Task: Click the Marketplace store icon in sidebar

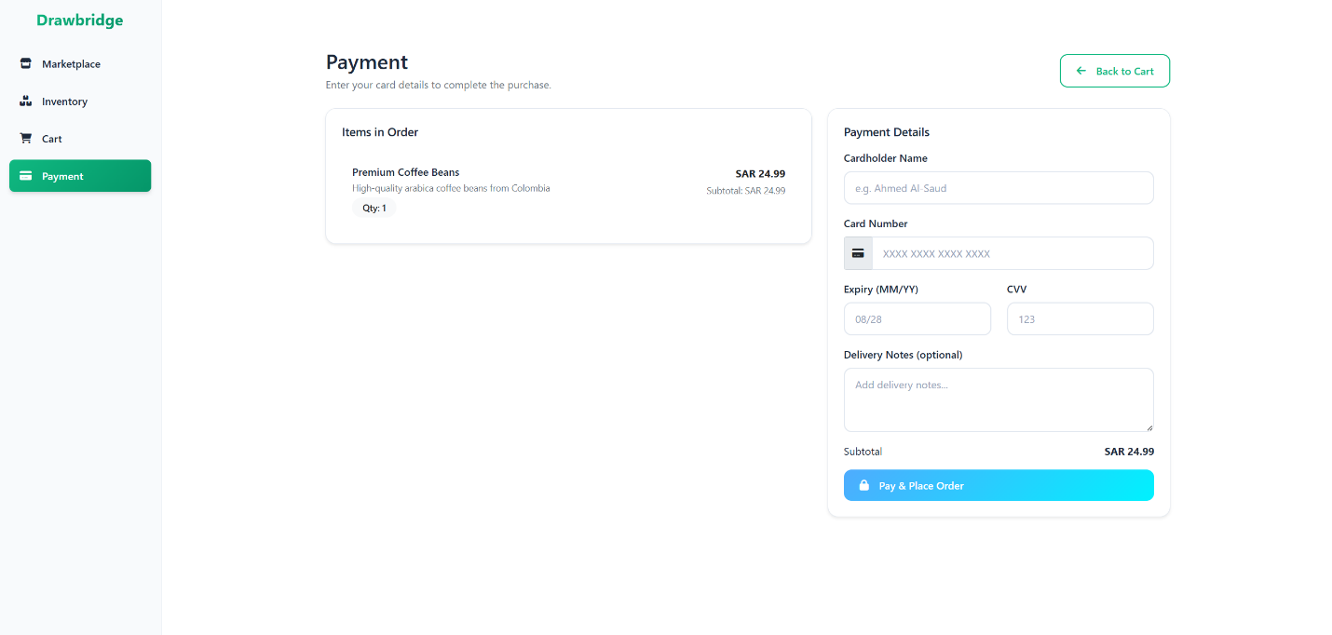Action: pos(26,64)
